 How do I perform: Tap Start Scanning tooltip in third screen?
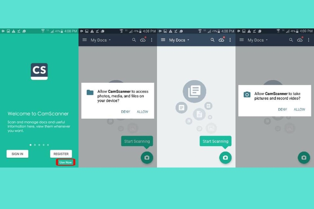click(215, 141)
